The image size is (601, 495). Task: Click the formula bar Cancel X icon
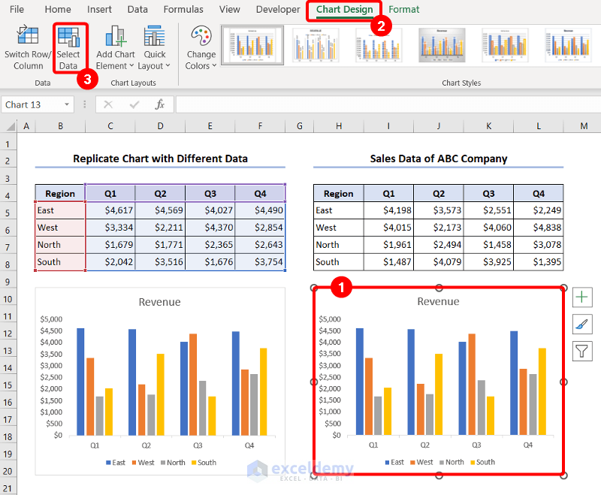coord(109,104)
